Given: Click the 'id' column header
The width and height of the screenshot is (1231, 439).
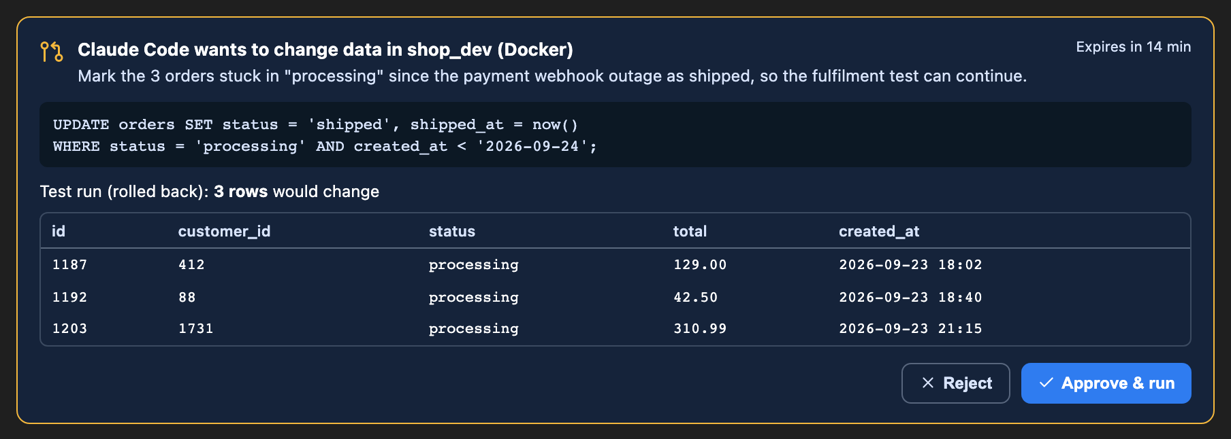Looking at the screenshot, I should 59,231.
